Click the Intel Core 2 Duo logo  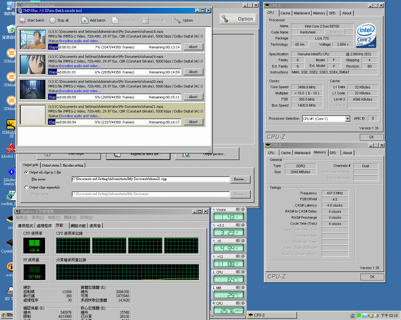366,35
